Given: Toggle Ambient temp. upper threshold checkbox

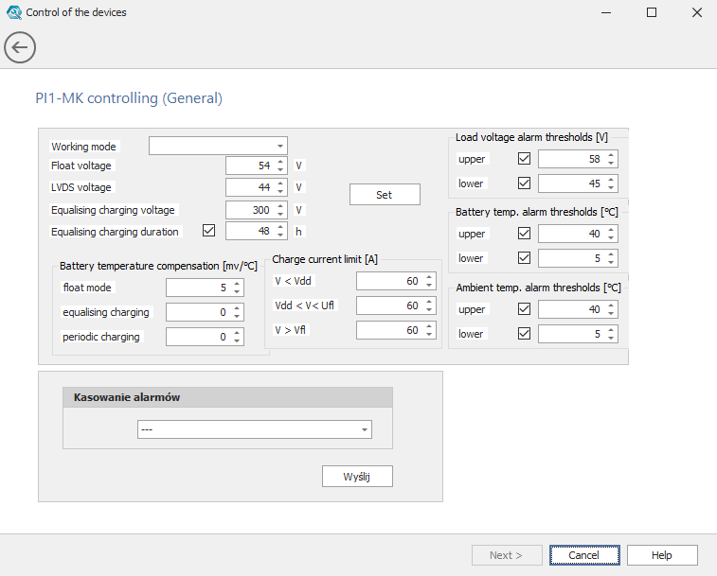Looking at the screenshot, I should click(x=525, y=309).
